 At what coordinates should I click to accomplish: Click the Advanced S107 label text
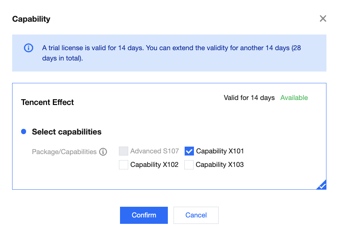[x=155, y=151]
